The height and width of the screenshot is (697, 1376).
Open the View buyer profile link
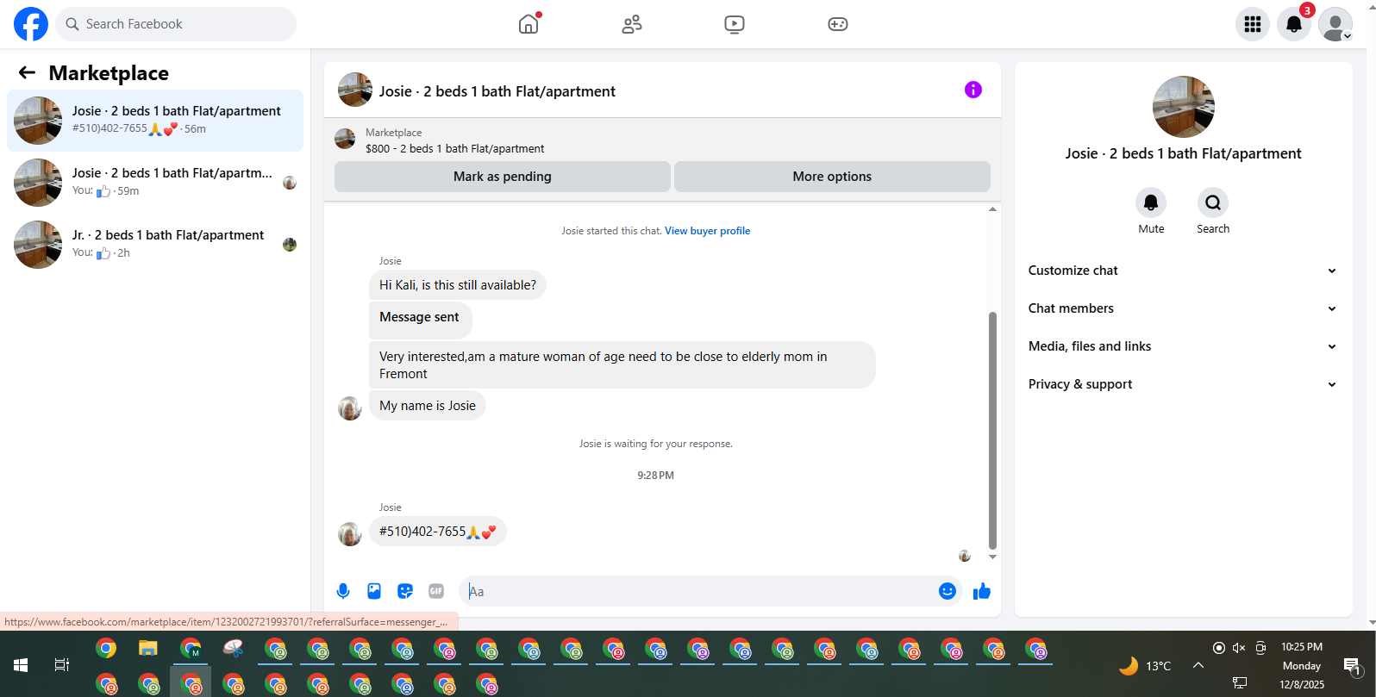tap(707, 231)
